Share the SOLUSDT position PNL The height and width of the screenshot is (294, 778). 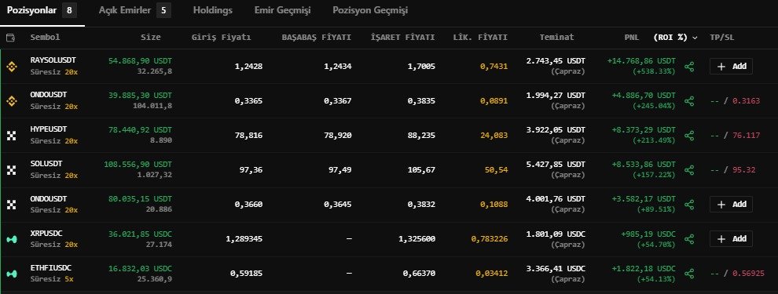(689, 170)
